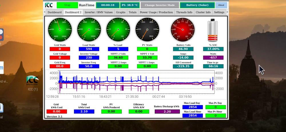Click the battery SOC level icon

point(213,30)
